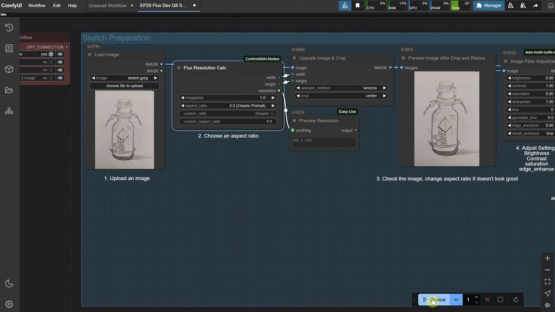Click the arrow button next to yes toggle

(x=60, y=54)
